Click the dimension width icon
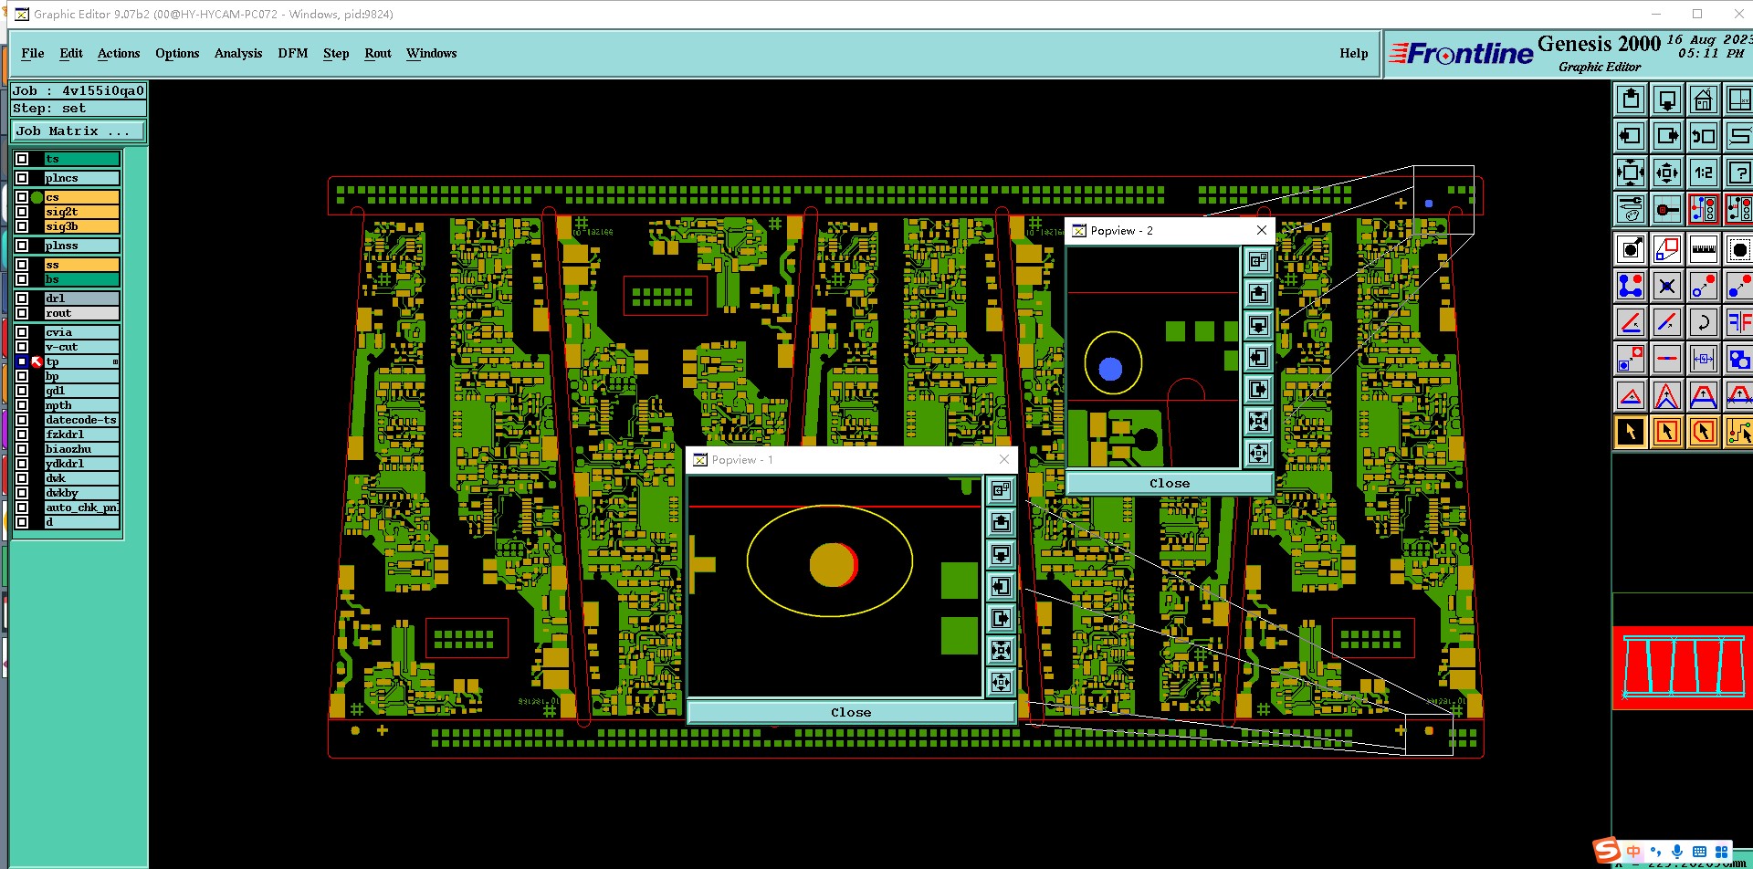 point(1704,359)
